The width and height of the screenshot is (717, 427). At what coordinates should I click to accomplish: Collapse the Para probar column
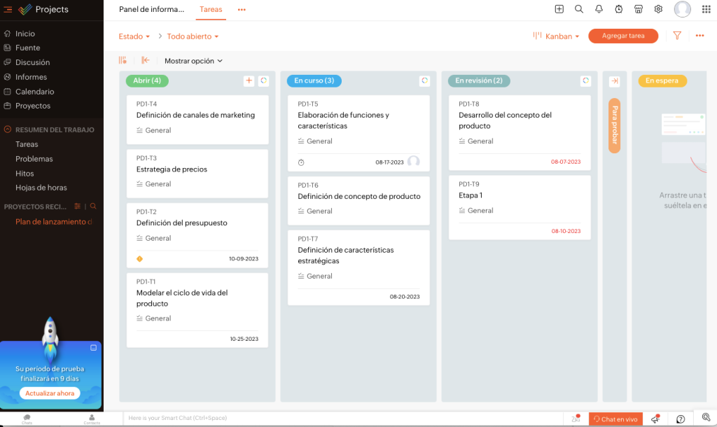[x=614, y=80]
